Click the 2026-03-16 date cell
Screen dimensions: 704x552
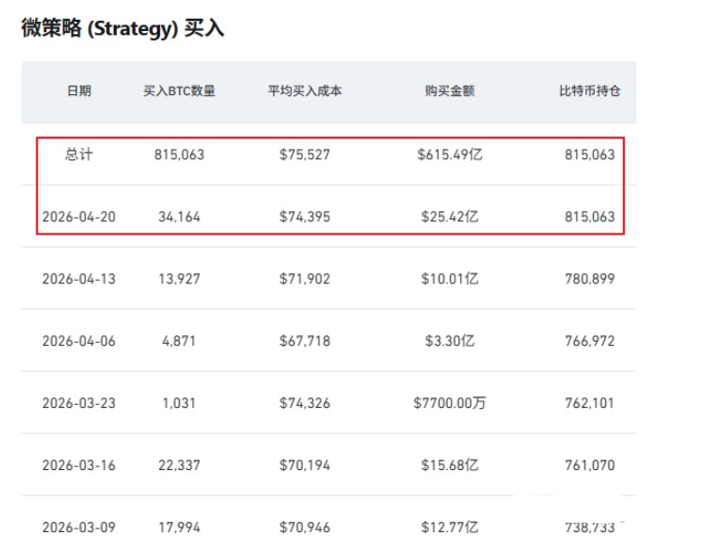(79, 465)
